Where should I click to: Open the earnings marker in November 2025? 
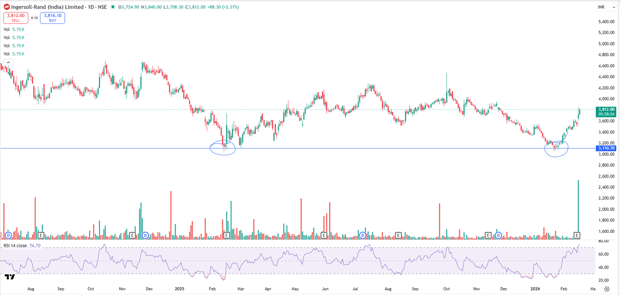[488, 235]
